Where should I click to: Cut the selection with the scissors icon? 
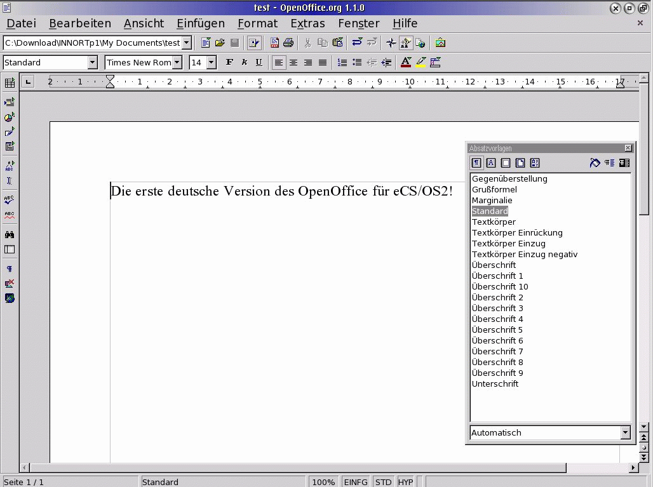click(307, 43)
